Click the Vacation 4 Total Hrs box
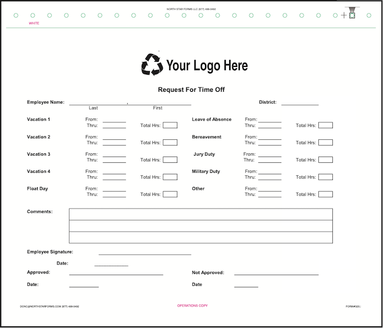 (170, 177)
